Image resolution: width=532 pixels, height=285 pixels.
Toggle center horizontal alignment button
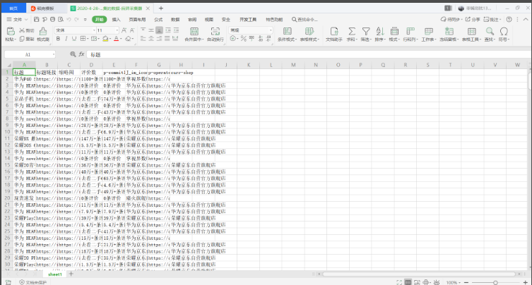pyautogui.click(x=151, y=39)
